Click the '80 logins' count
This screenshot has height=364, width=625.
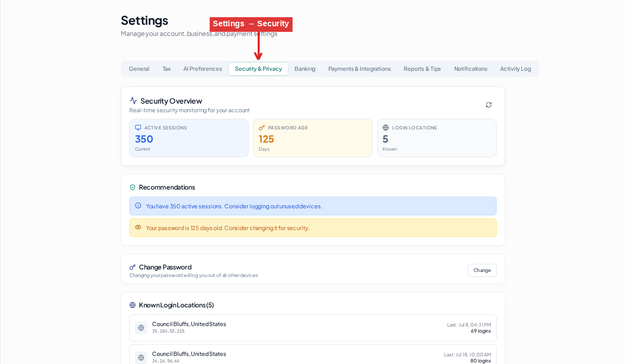tap(480, 361)
